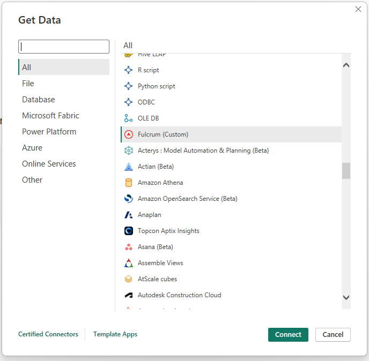Select 'AtScale cubes' entry text

(158, 279)
